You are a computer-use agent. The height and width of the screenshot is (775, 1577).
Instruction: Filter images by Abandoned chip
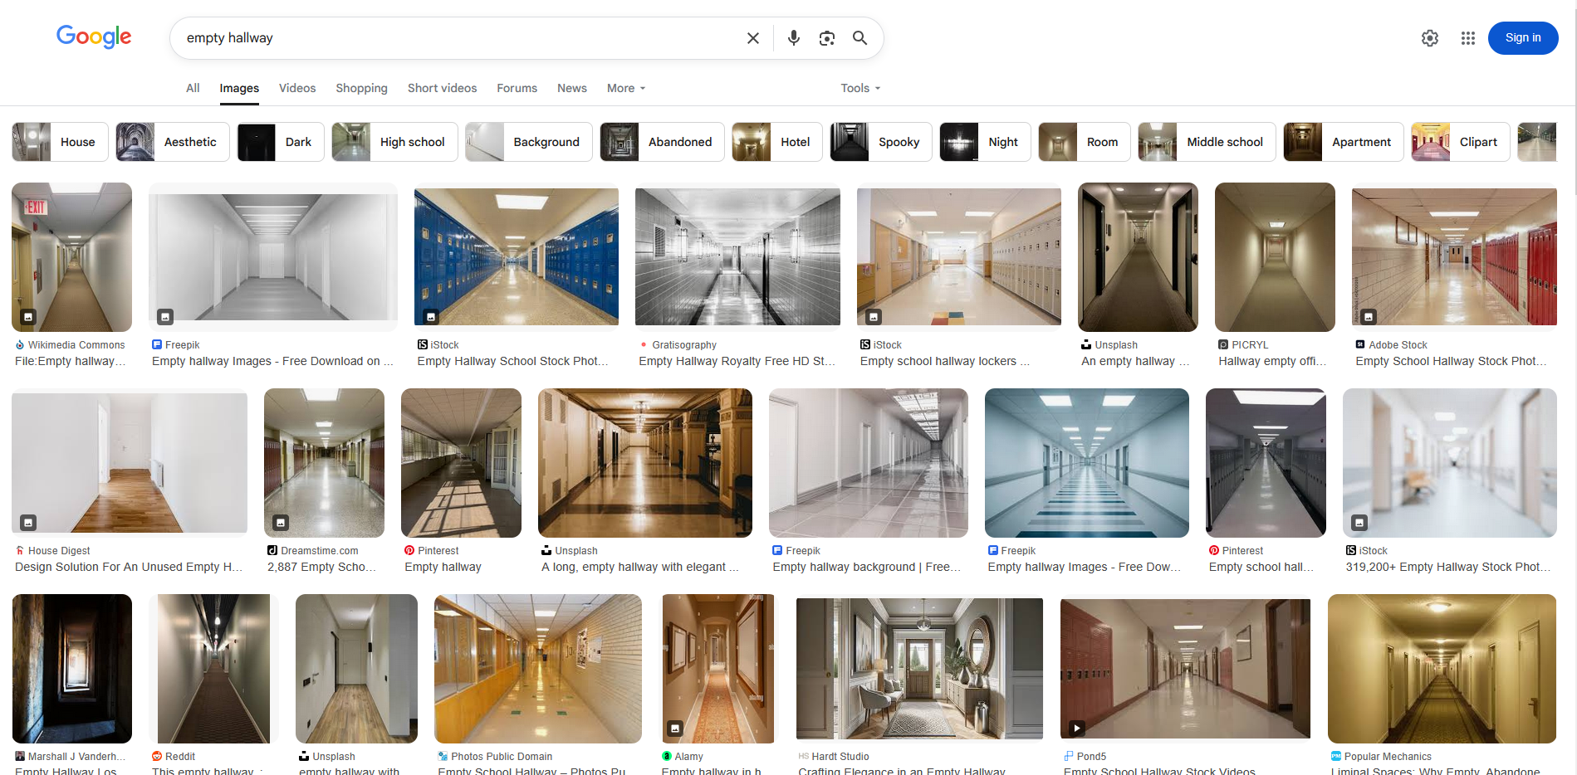coord(662,142)
